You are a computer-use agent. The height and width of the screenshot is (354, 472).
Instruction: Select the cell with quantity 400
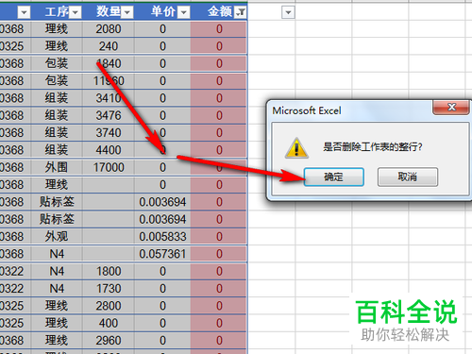coord(109,323)
